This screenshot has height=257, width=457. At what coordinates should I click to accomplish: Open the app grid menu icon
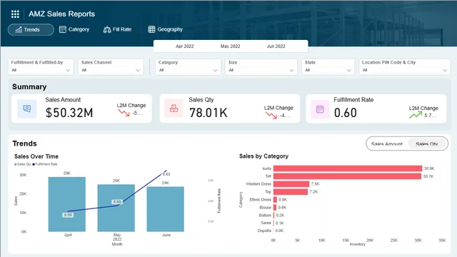(x=15, y=14)
